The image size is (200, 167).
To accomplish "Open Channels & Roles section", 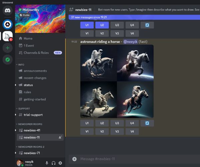I will [x=36, y=53].
